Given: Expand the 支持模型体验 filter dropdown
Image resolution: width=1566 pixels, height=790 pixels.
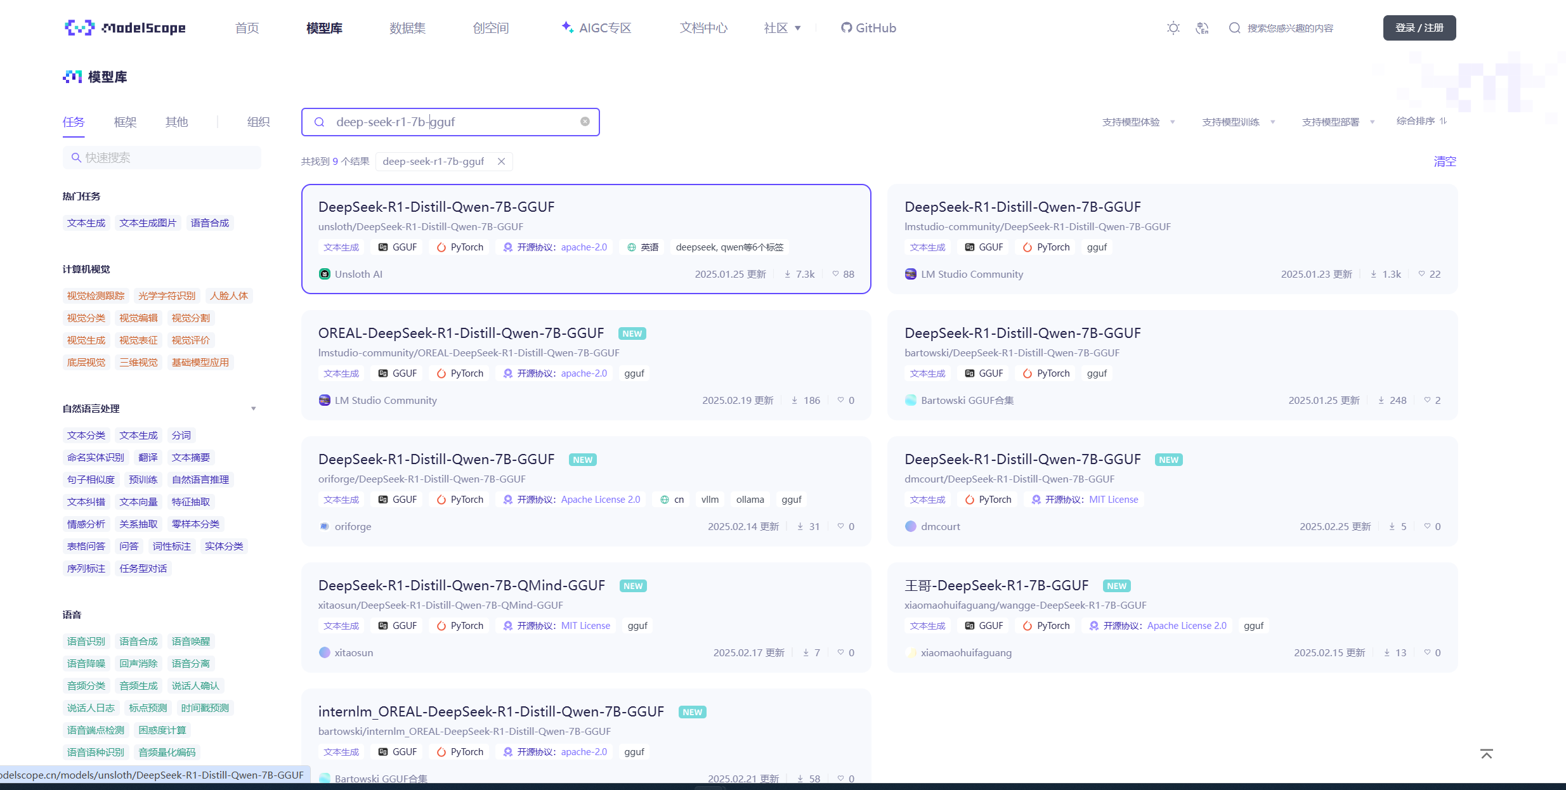Looking at the screenshot, I should click(1139, 122).
